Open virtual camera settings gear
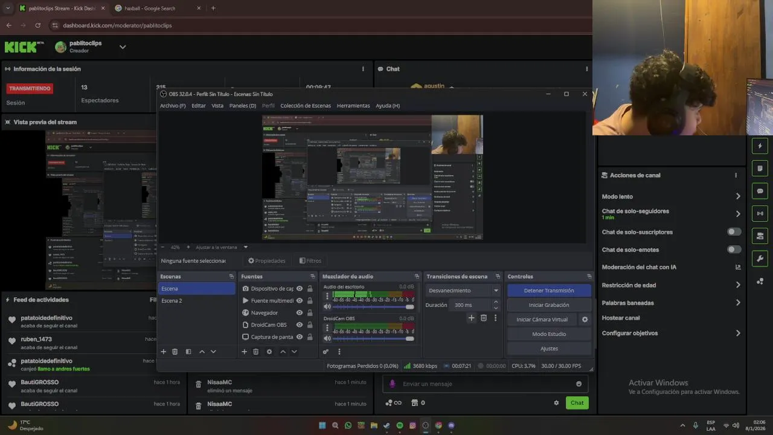Viewport: 773px width, 435px height. click(585, 320)
